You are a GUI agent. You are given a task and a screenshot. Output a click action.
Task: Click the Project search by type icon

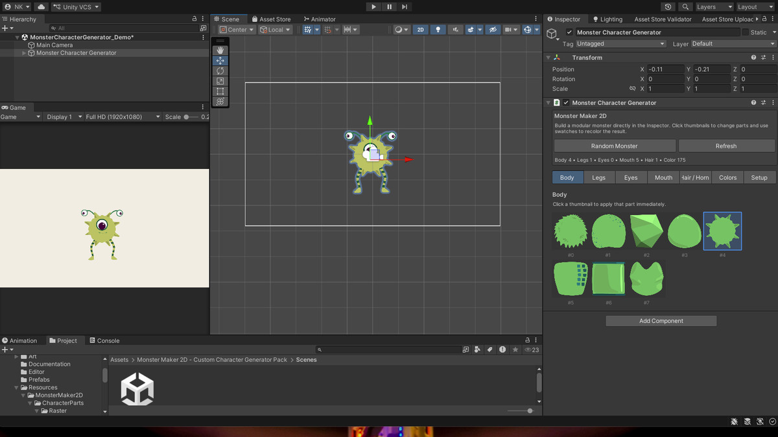(x=478, y=350)
